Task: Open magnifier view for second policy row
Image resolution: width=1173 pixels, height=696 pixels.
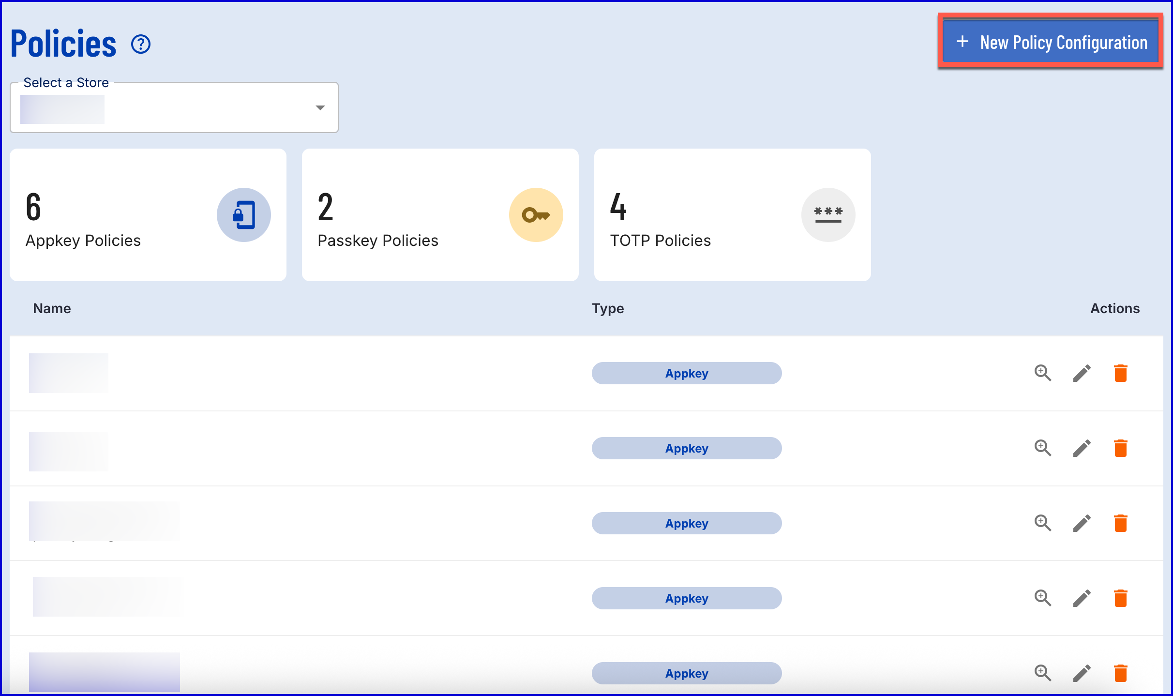Action: (x=1043, y=448)
